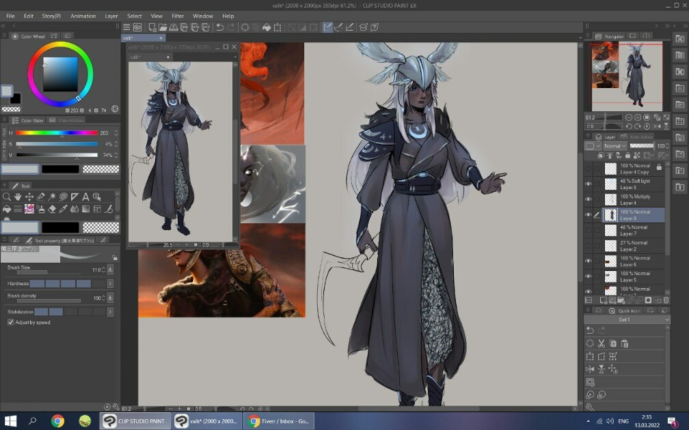Select the Text tool
Image resolution: width=689 pixels, height=430 pixels.
coord(85,197)
